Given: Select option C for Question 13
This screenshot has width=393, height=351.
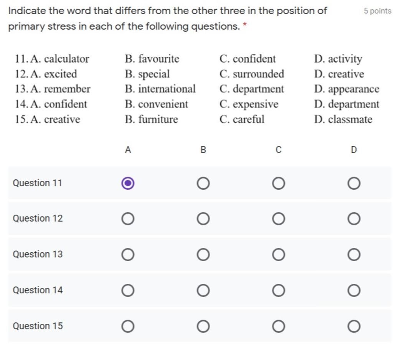Looking at the screenshot, I should (279, 255).
